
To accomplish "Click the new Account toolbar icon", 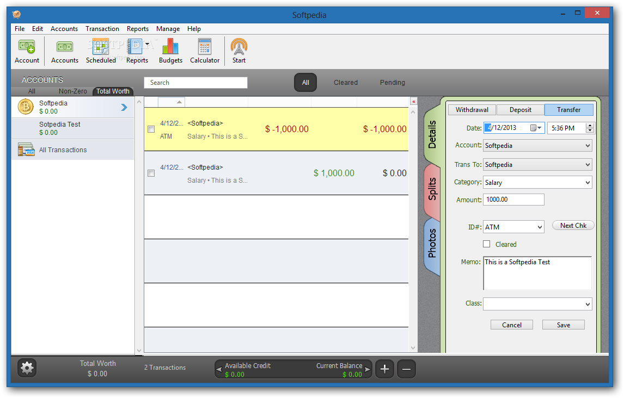I will pos(27,47).
